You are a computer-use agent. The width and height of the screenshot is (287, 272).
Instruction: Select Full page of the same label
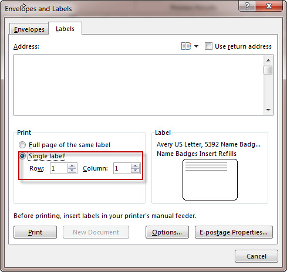pyautogui.click(x=22, y=145)
